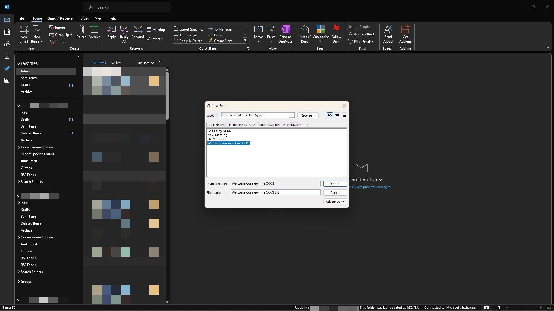Open the People contacts sidebar icon
The width and height of the screenshot is (554, 311).
click(7, 44)
